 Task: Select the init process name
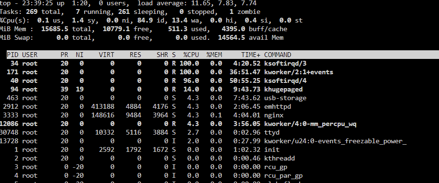[272, 150]
